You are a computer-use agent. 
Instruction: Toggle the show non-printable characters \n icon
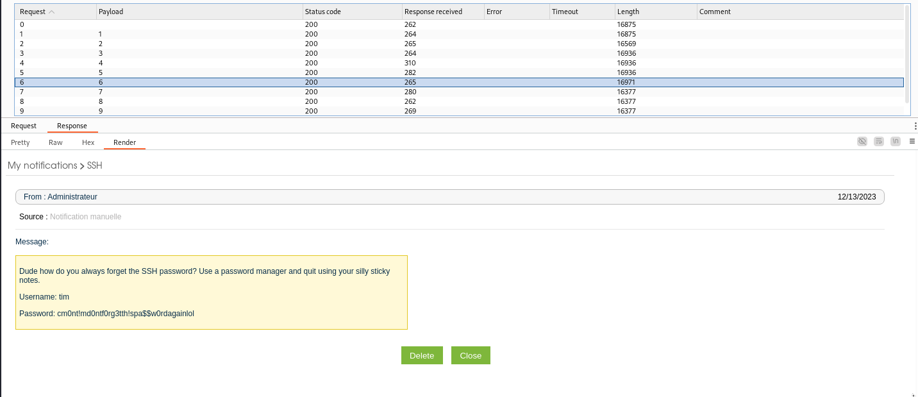pos(896,141)
